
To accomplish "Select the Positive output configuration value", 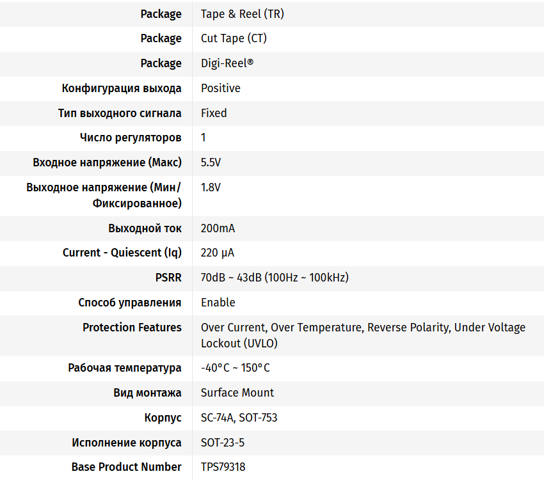I will tap(221, 88).
